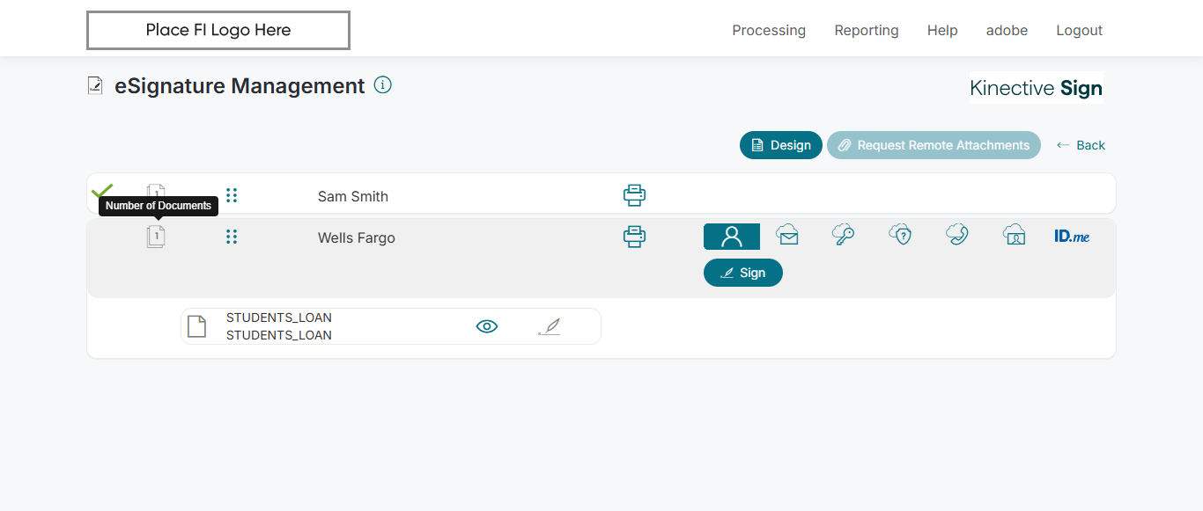This screenshot has height=511, width=1203.
Task: Click the drag handle dots for Sam Smith
Action: click(x=232, y=195)
